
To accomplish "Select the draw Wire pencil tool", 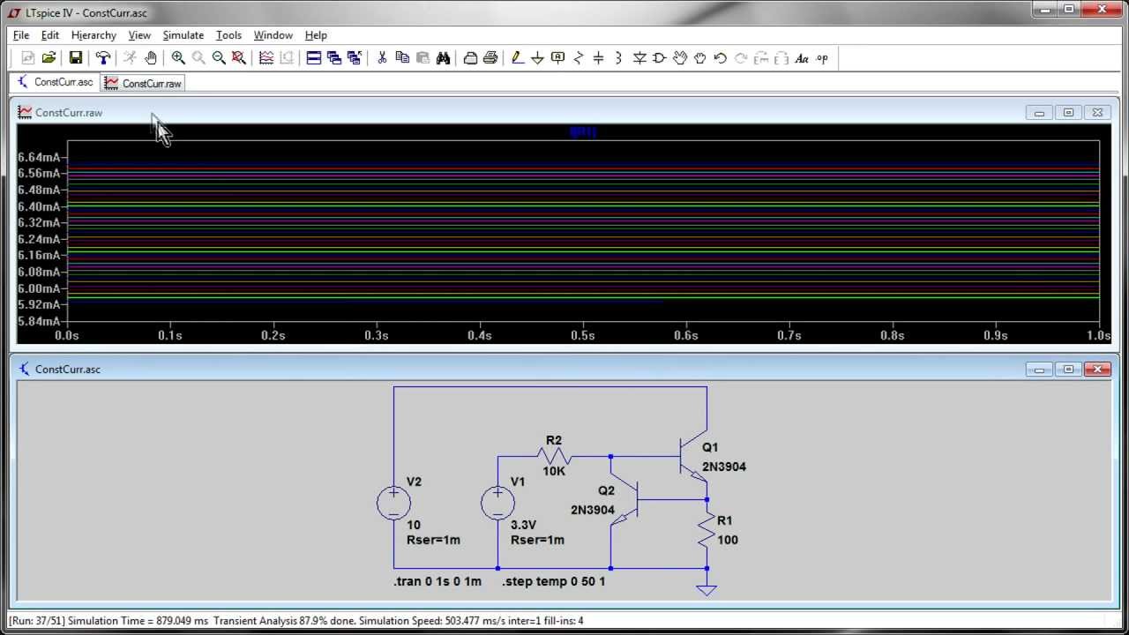I will [x=518, y=58].
